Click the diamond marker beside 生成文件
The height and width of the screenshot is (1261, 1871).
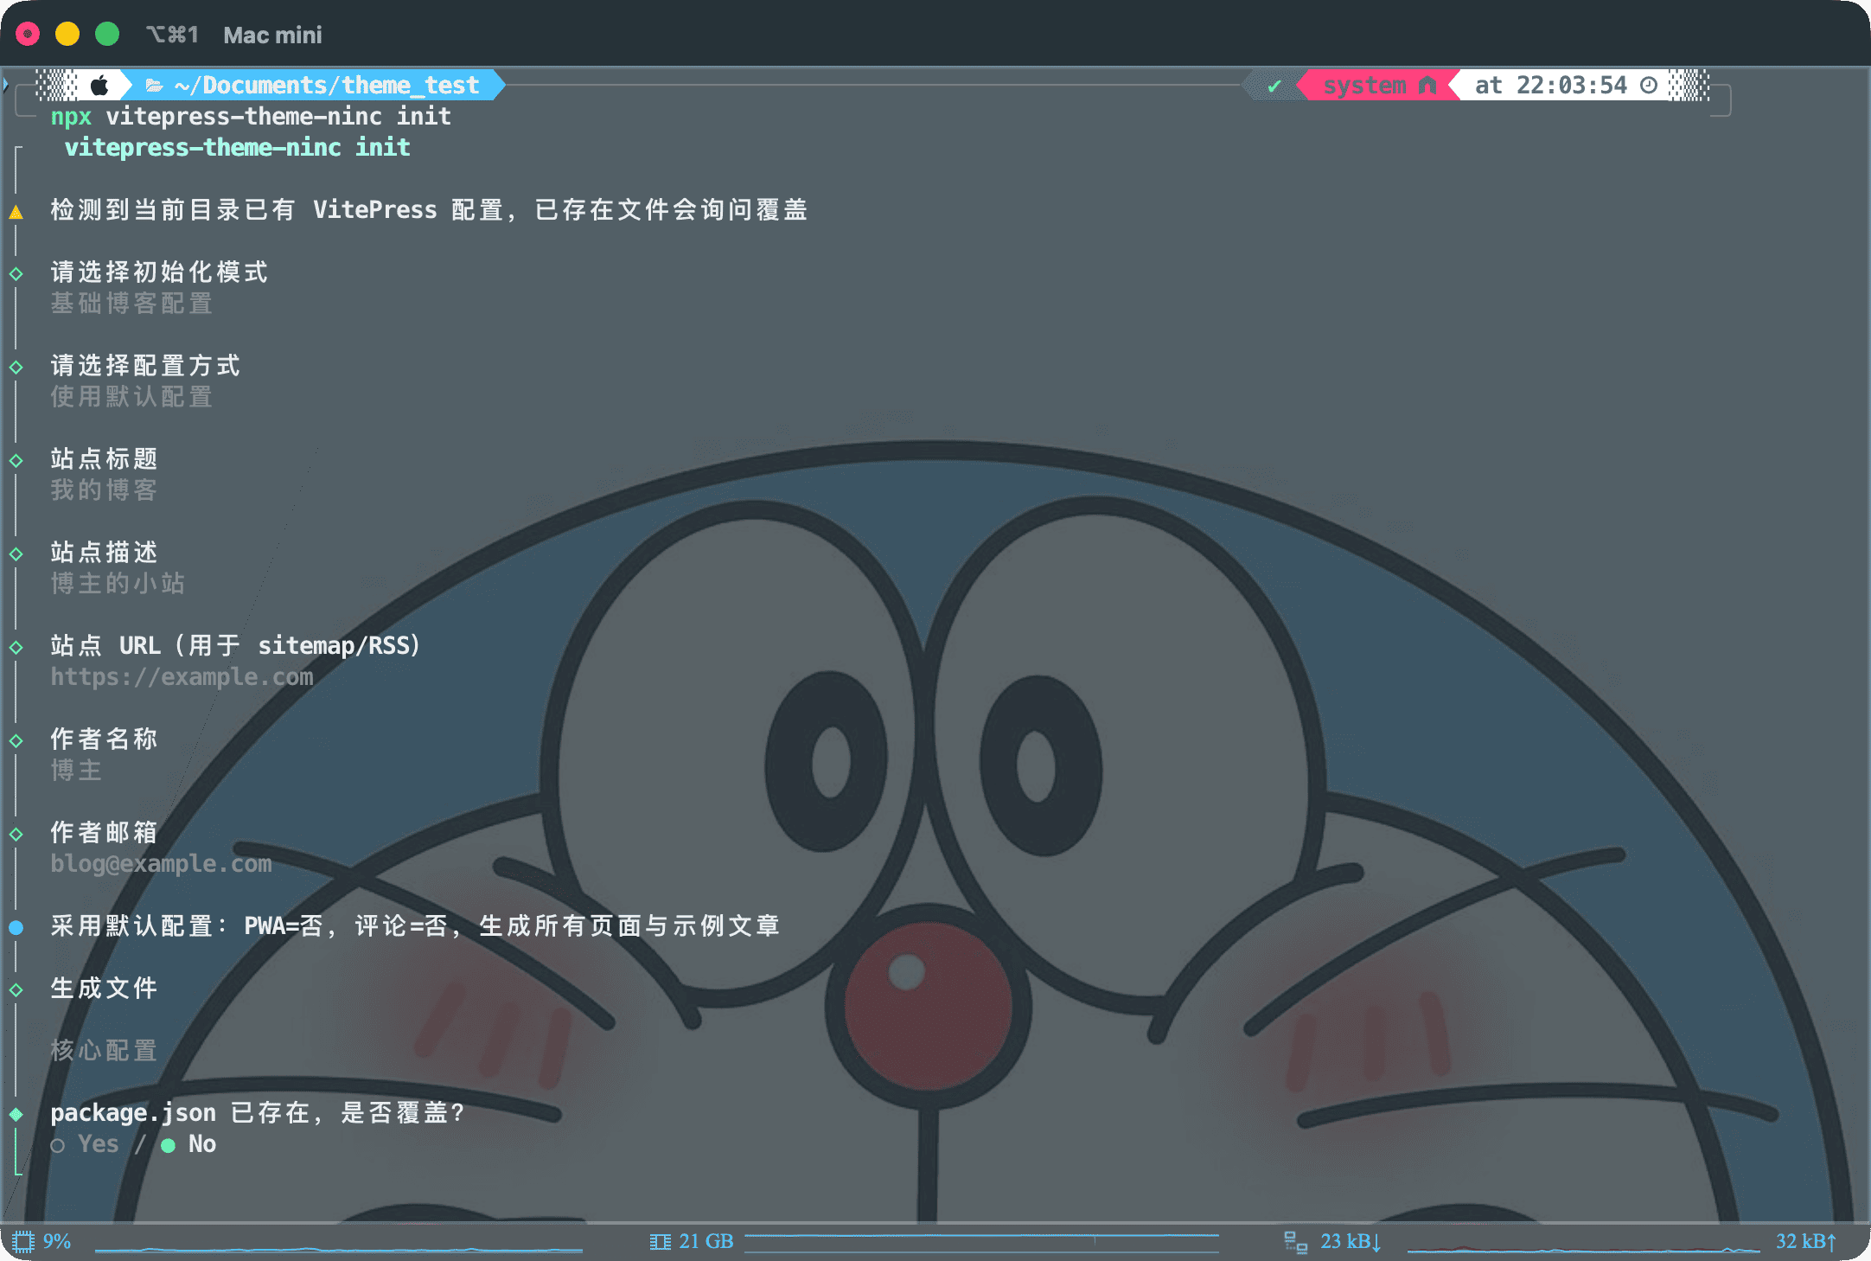tap(16, 990)
